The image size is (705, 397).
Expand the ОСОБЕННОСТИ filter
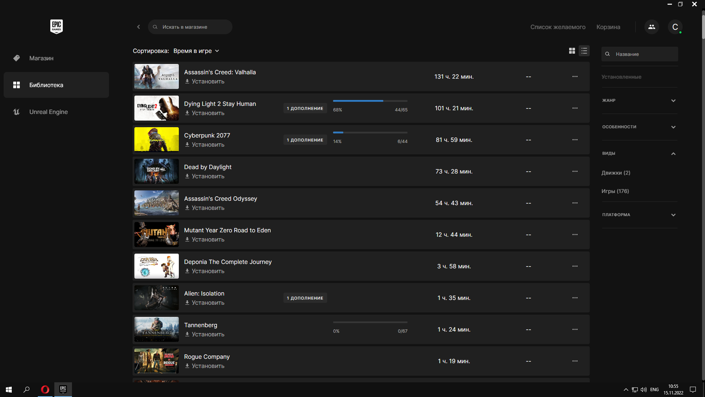click(x=639, y=127)
